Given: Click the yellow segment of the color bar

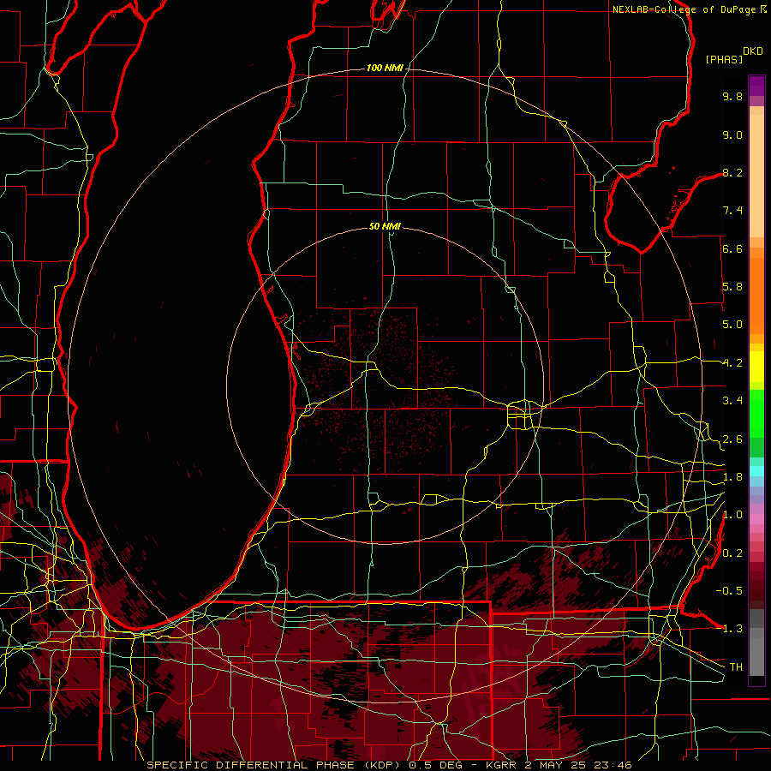Looking at the screenshot, I should tap(756, 367).
